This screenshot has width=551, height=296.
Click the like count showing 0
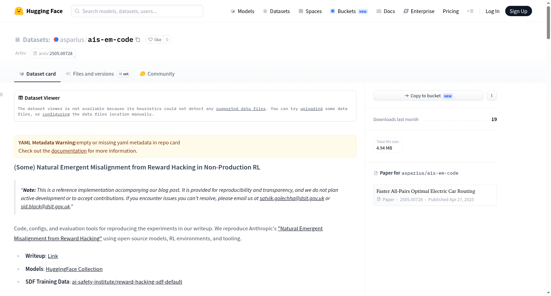pyautogui.click(x=167, y=40)
